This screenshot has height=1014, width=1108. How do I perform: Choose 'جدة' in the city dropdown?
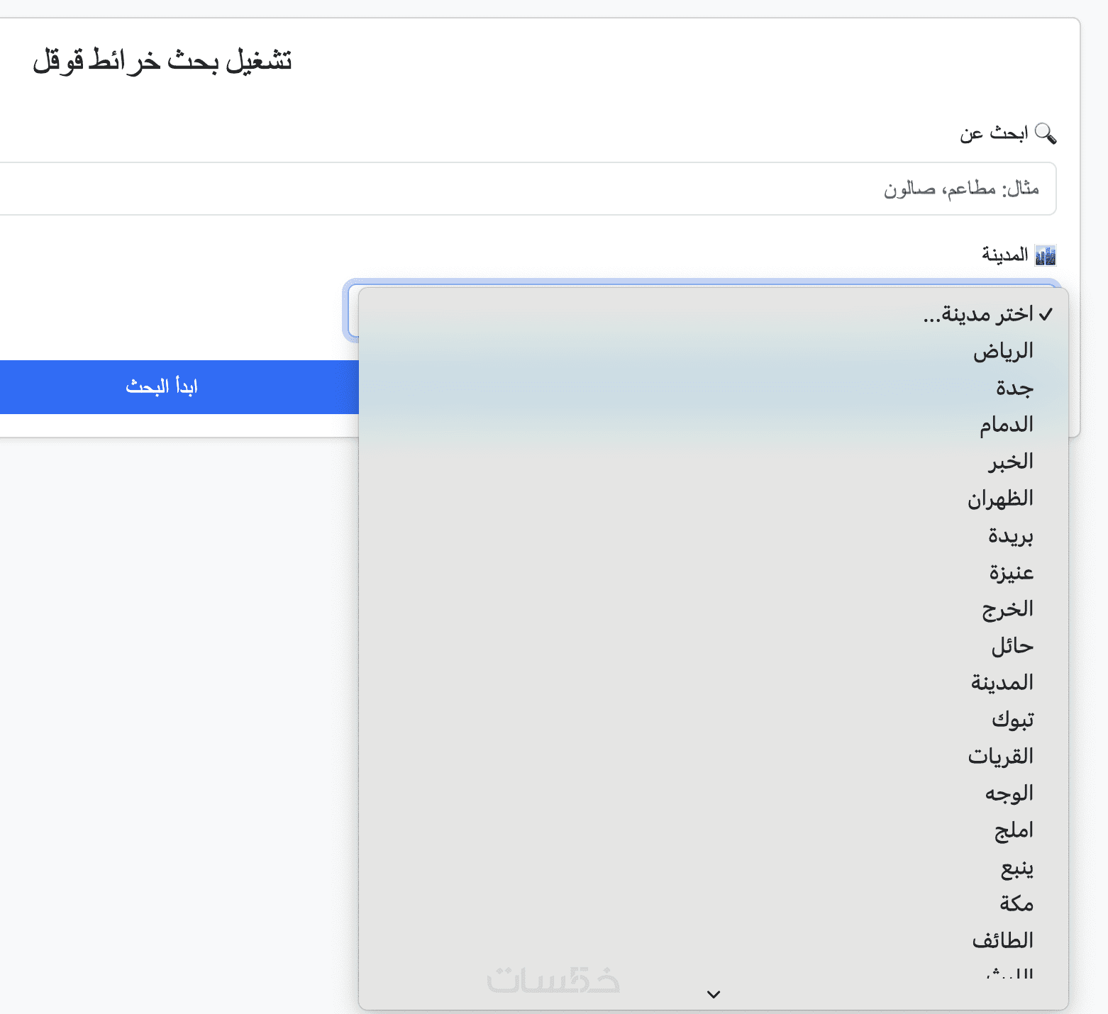(x=1014, y=388)
